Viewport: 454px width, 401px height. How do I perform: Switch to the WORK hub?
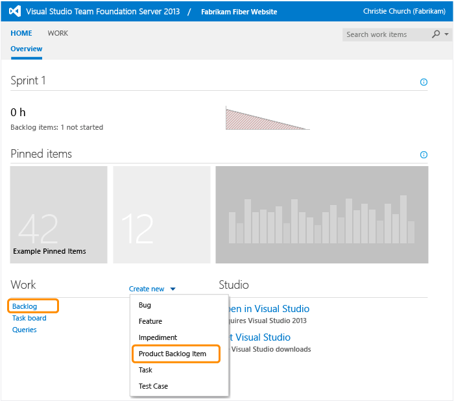[x=58, y=33]
